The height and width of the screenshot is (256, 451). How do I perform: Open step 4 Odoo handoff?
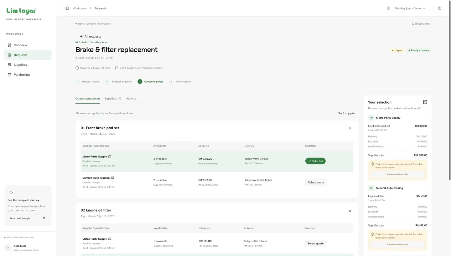pyautogui.click(x=180, y=82)
